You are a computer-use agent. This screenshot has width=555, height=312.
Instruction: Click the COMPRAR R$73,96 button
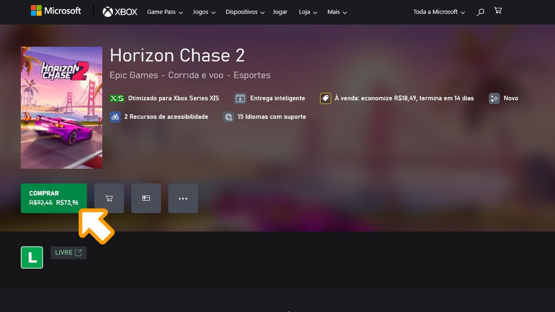pos(54,198)
